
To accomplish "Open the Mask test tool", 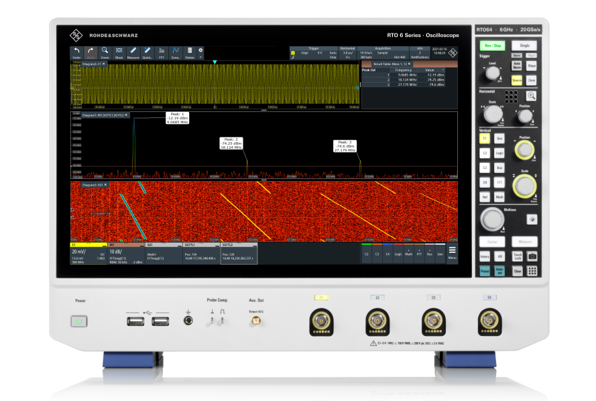I will [x=119, y=52].
